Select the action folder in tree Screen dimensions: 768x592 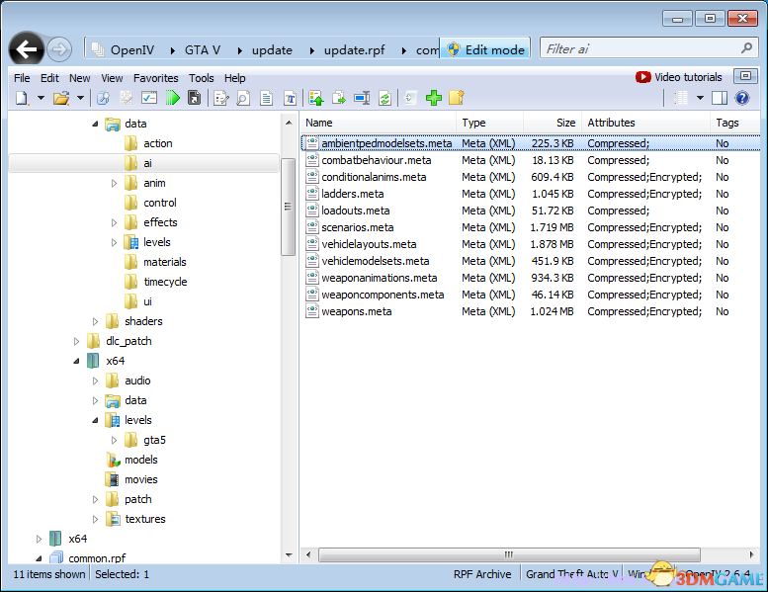tap(157, 143)
